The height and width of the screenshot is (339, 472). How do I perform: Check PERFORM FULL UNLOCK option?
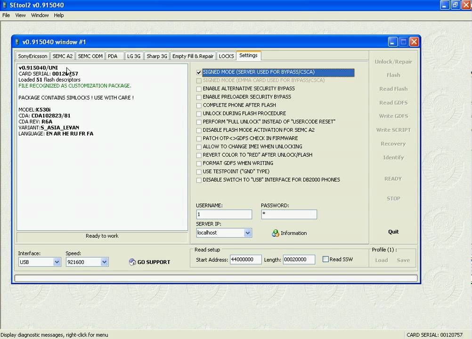[199, 122]
